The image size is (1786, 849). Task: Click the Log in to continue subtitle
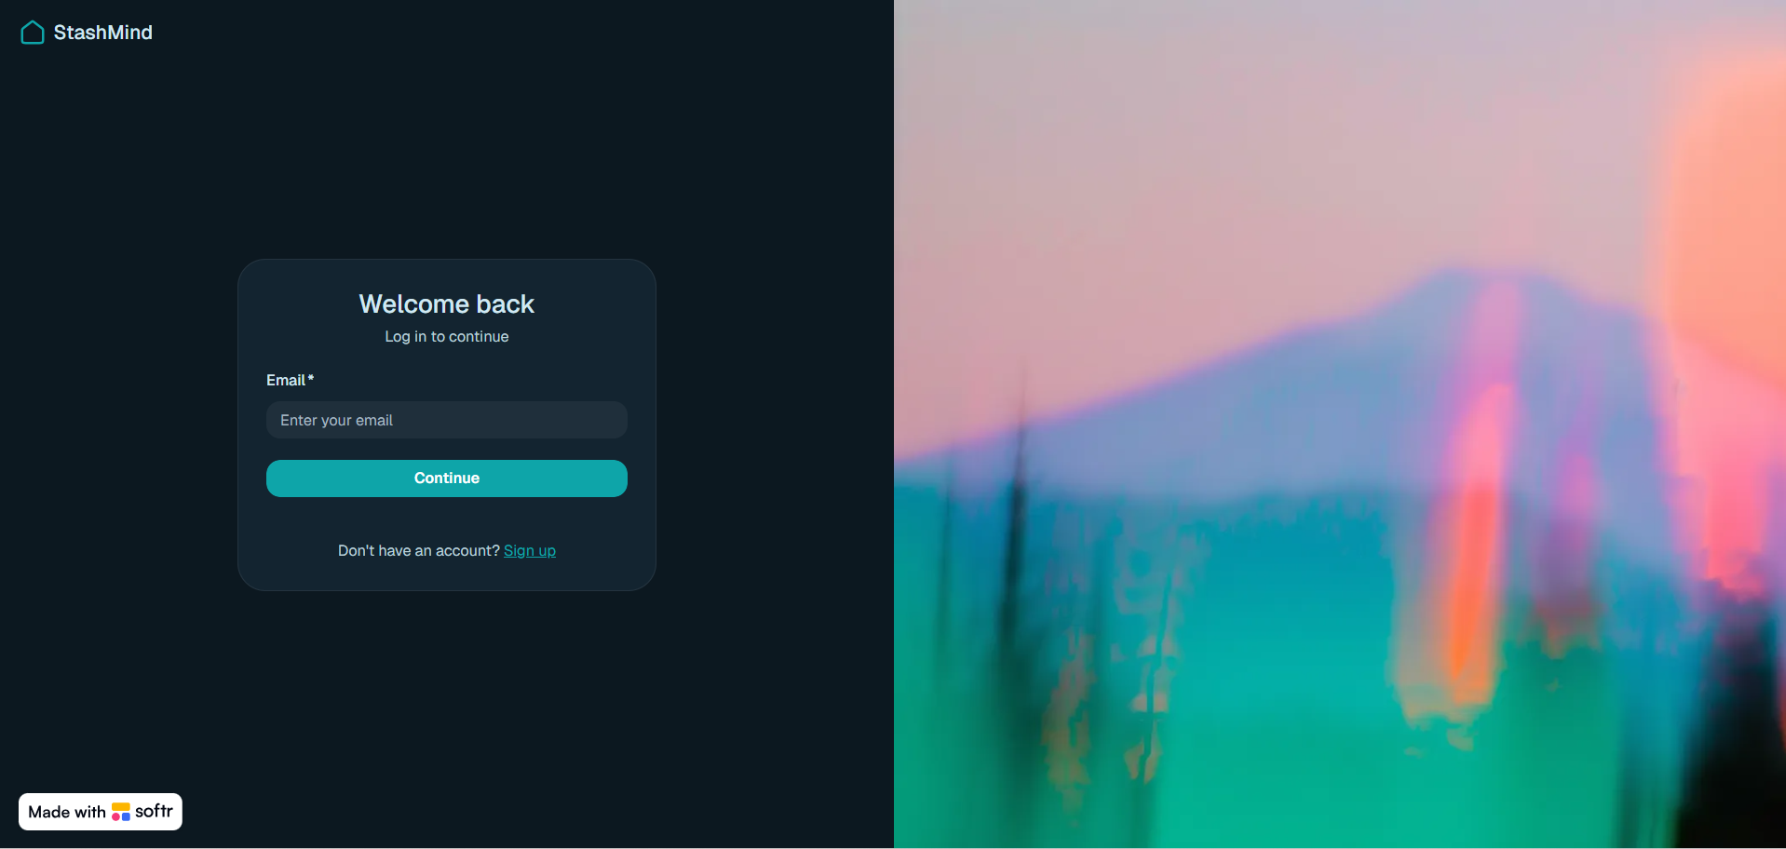tap(447, 337)
